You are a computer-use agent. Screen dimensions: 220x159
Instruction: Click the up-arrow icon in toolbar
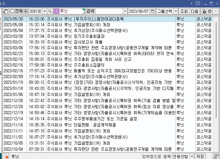pos(216,11)
